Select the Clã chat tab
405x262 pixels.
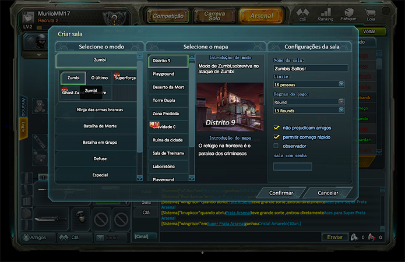(146, 213)
